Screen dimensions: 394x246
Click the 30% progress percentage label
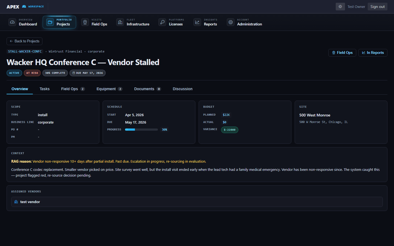[x=164, y=130]
